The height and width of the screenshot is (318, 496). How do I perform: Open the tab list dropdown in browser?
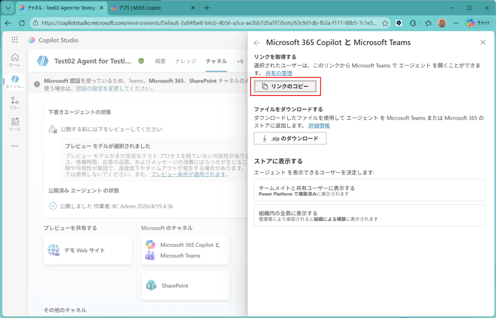[x=8, y=8]
